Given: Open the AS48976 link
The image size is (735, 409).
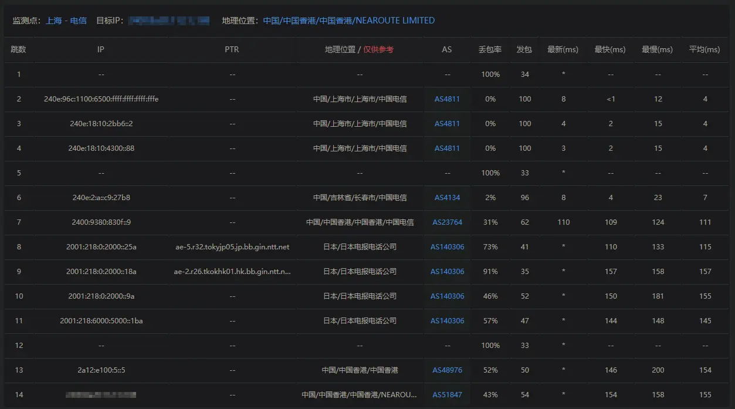Looking at the screenshot, I should [447, 370].
